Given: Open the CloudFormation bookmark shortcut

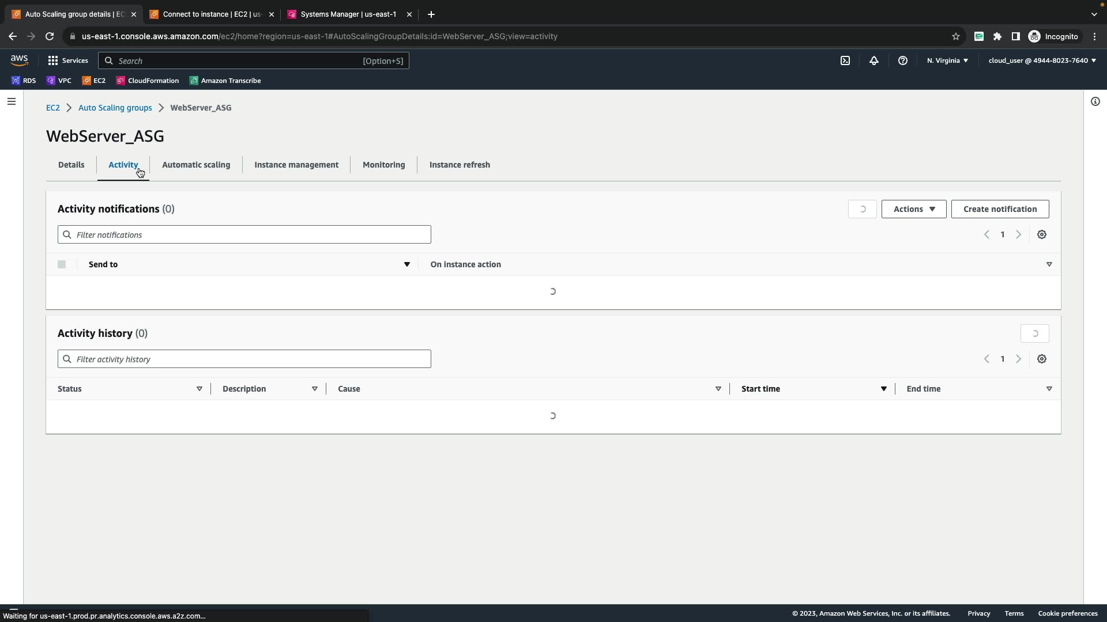Looking at the screenshot, I should [x=148, y=81].
